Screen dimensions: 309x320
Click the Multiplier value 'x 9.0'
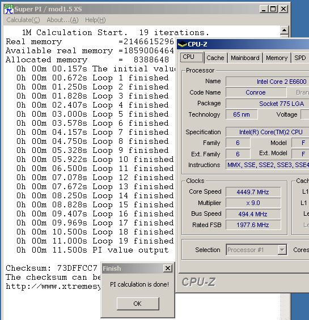point(253,203)
